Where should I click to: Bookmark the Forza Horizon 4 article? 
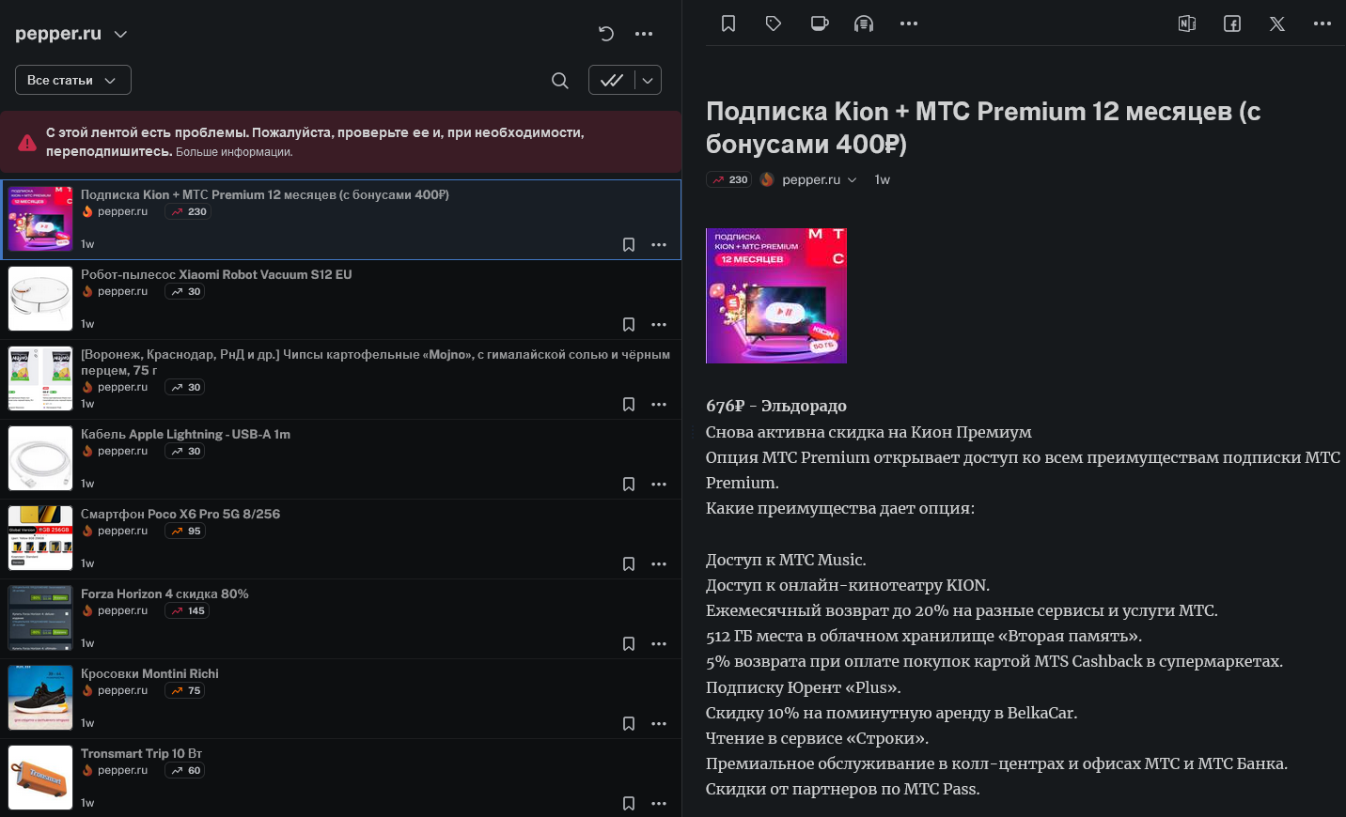(629, 643)
